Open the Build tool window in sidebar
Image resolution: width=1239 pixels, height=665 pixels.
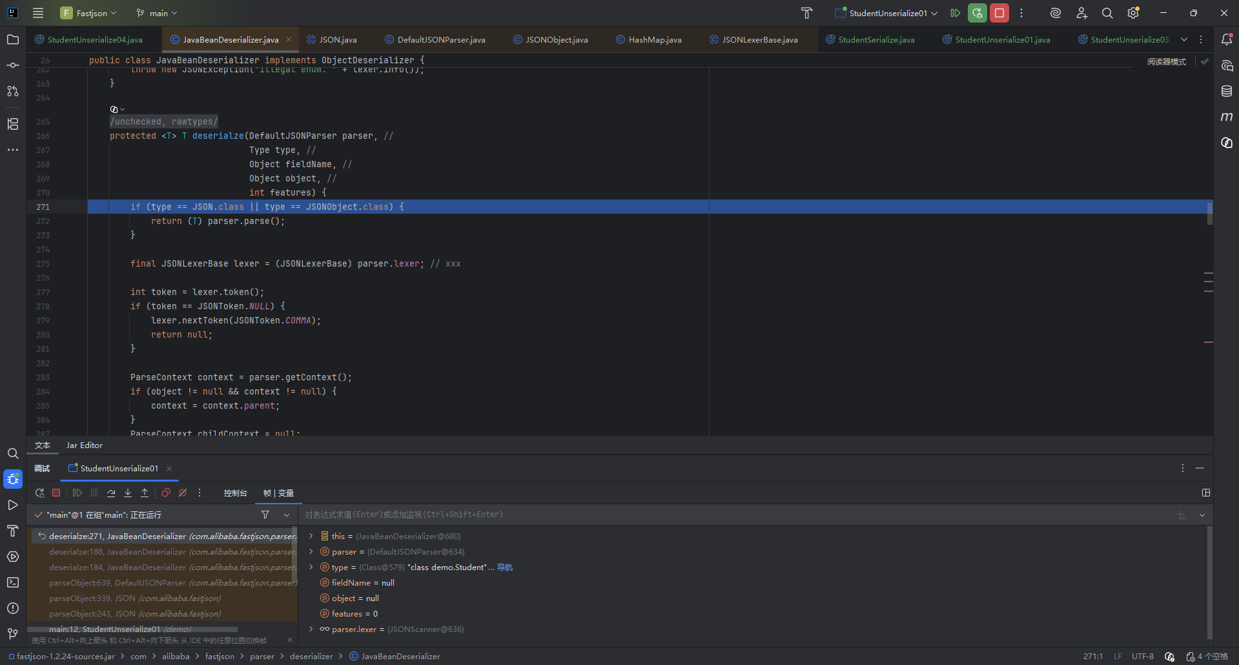[13, 531]
